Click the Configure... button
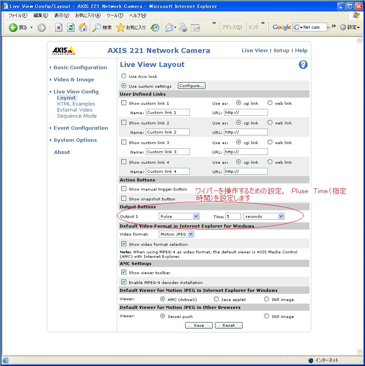365x366 pixels. click(192, 86)
